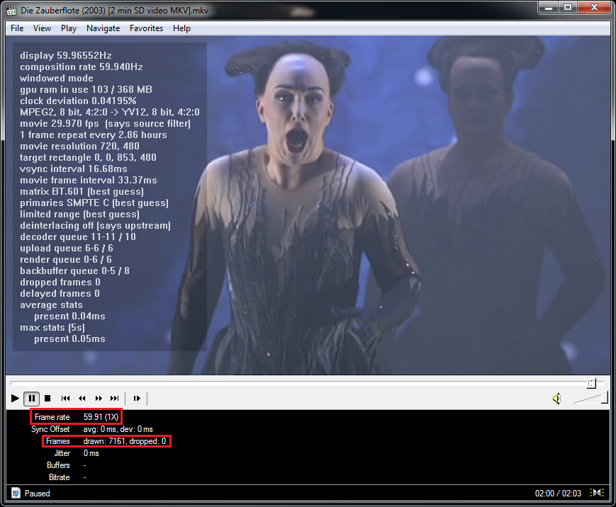
Task: Click the 'composition rate 59.940Hz' line
Action: click(x=82, y=67)
